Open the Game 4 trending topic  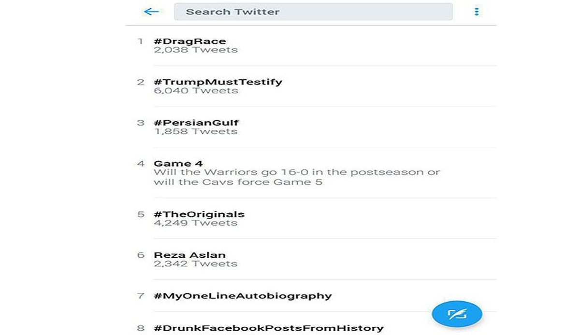click(178, 163)
